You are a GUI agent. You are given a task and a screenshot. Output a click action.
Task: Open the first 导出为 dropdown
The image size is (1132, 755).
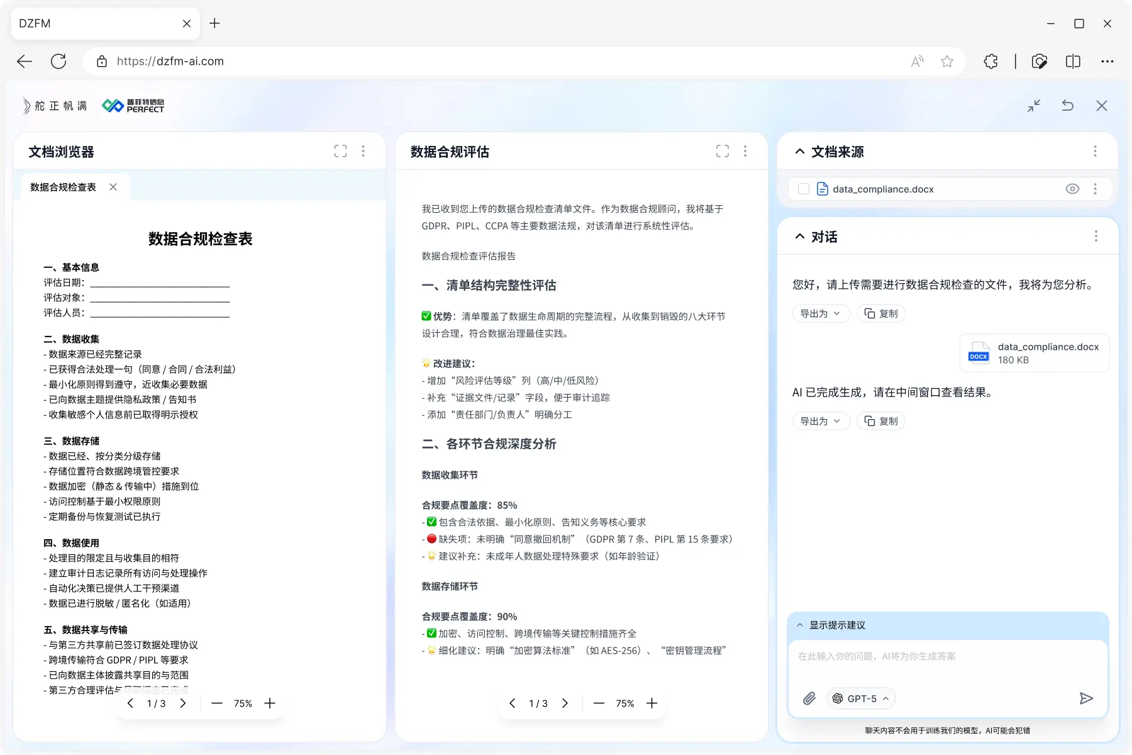click(820, 313)
